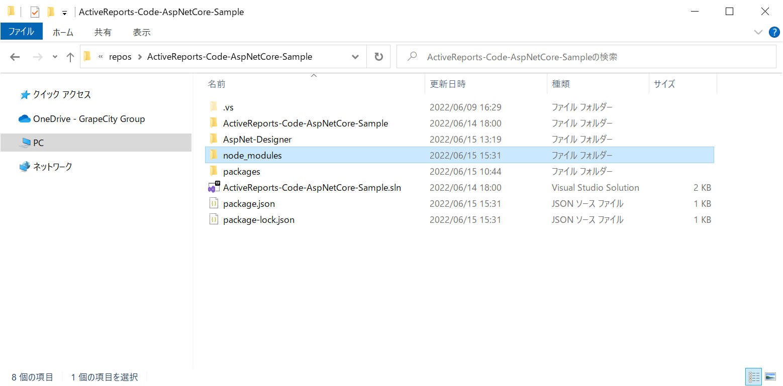Switch to details view layout button
The height and width of the screenshot is (386, 783).
tap(754, 376)
